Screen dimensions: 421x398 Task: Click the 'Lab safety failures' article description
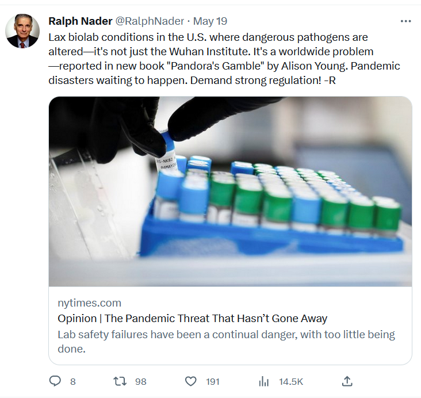227,342
